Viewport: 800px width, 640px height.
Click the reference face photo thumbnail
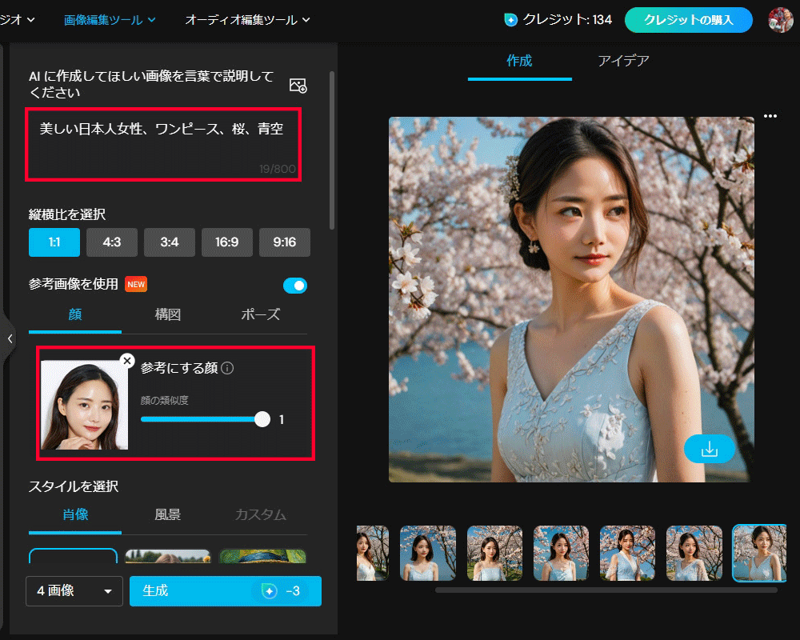pos(84,406)
